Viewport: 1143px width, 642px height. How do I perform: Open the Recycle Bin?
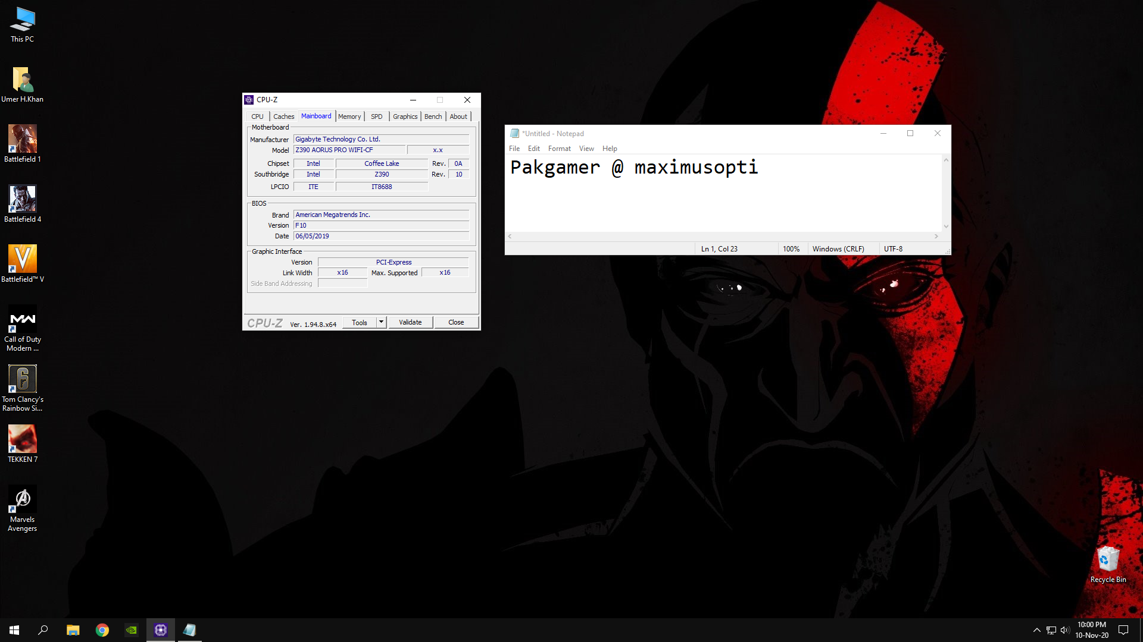pos(1108,565)
